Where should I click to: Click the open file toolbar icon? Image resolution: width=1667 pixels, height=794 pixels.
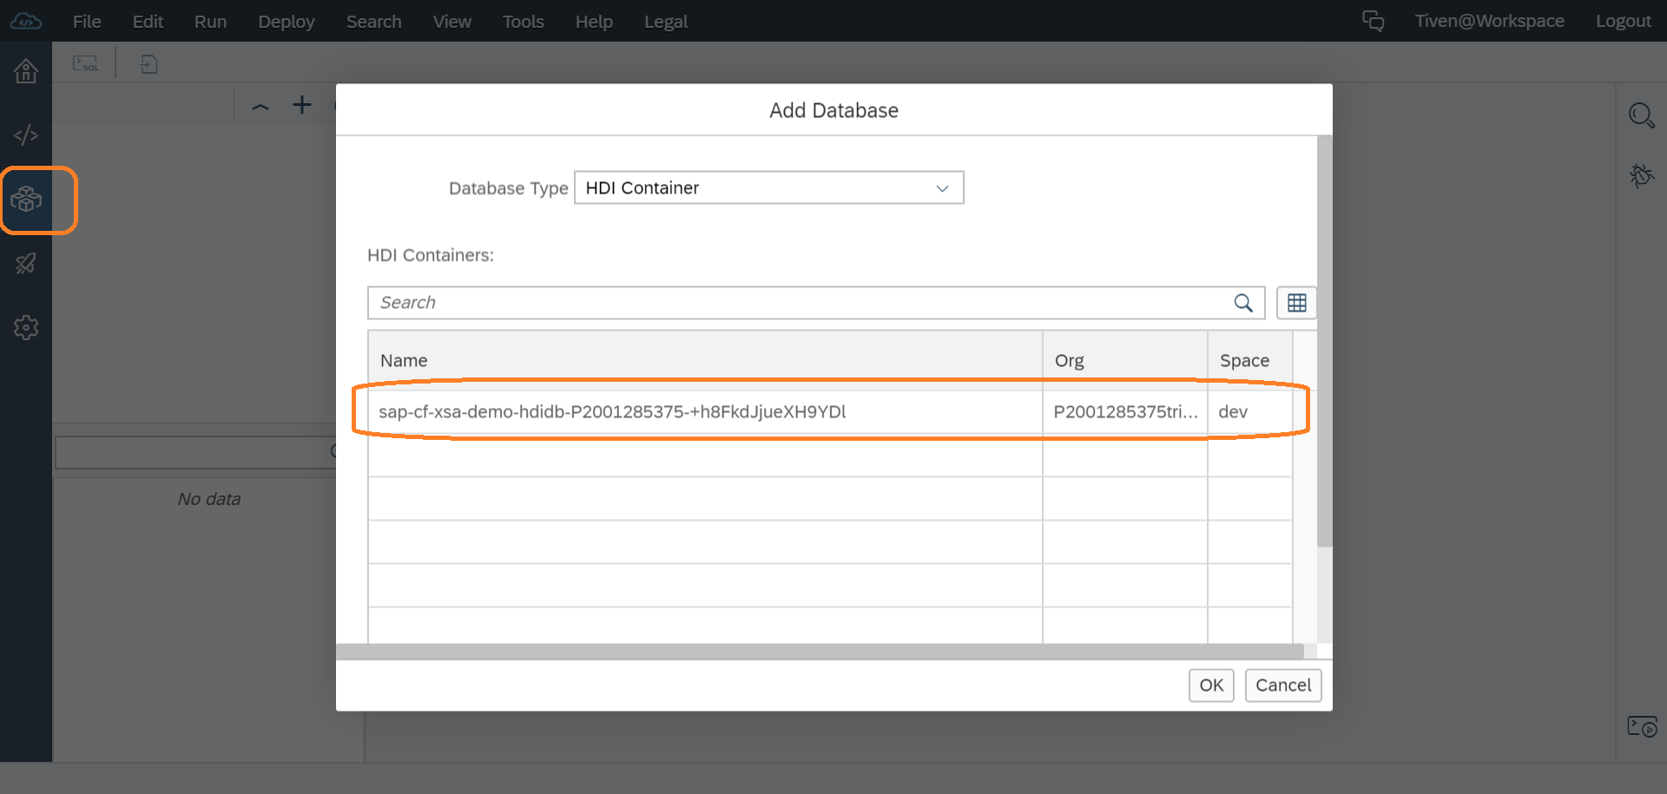pos(148,63)
